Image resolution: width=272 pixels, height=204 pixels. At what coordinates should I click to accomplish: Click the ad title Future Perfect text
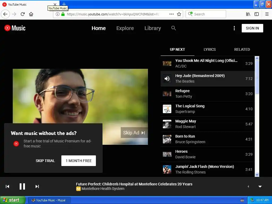[x=134, y=184]
